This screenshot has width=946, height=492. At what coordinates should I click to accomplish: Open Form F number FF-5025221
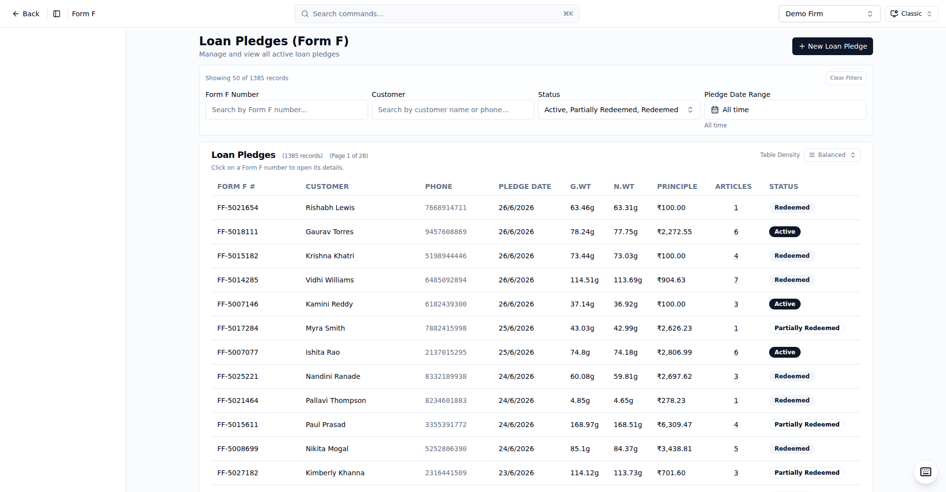coord(237,376)
